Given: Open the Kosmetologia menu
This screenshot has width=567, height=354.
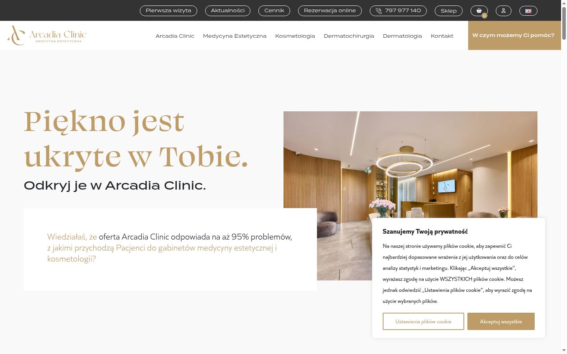Looking at the screenshot, I should tap(295, 36).
